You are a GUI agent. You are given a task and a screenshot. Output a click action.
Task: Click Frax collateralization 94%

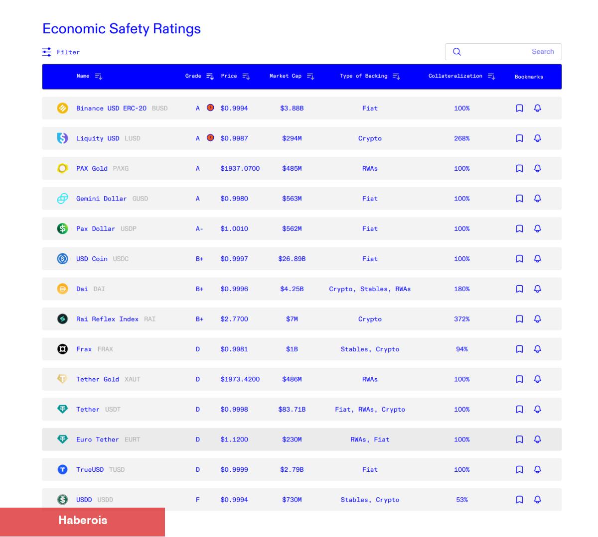tap(462, 349)
